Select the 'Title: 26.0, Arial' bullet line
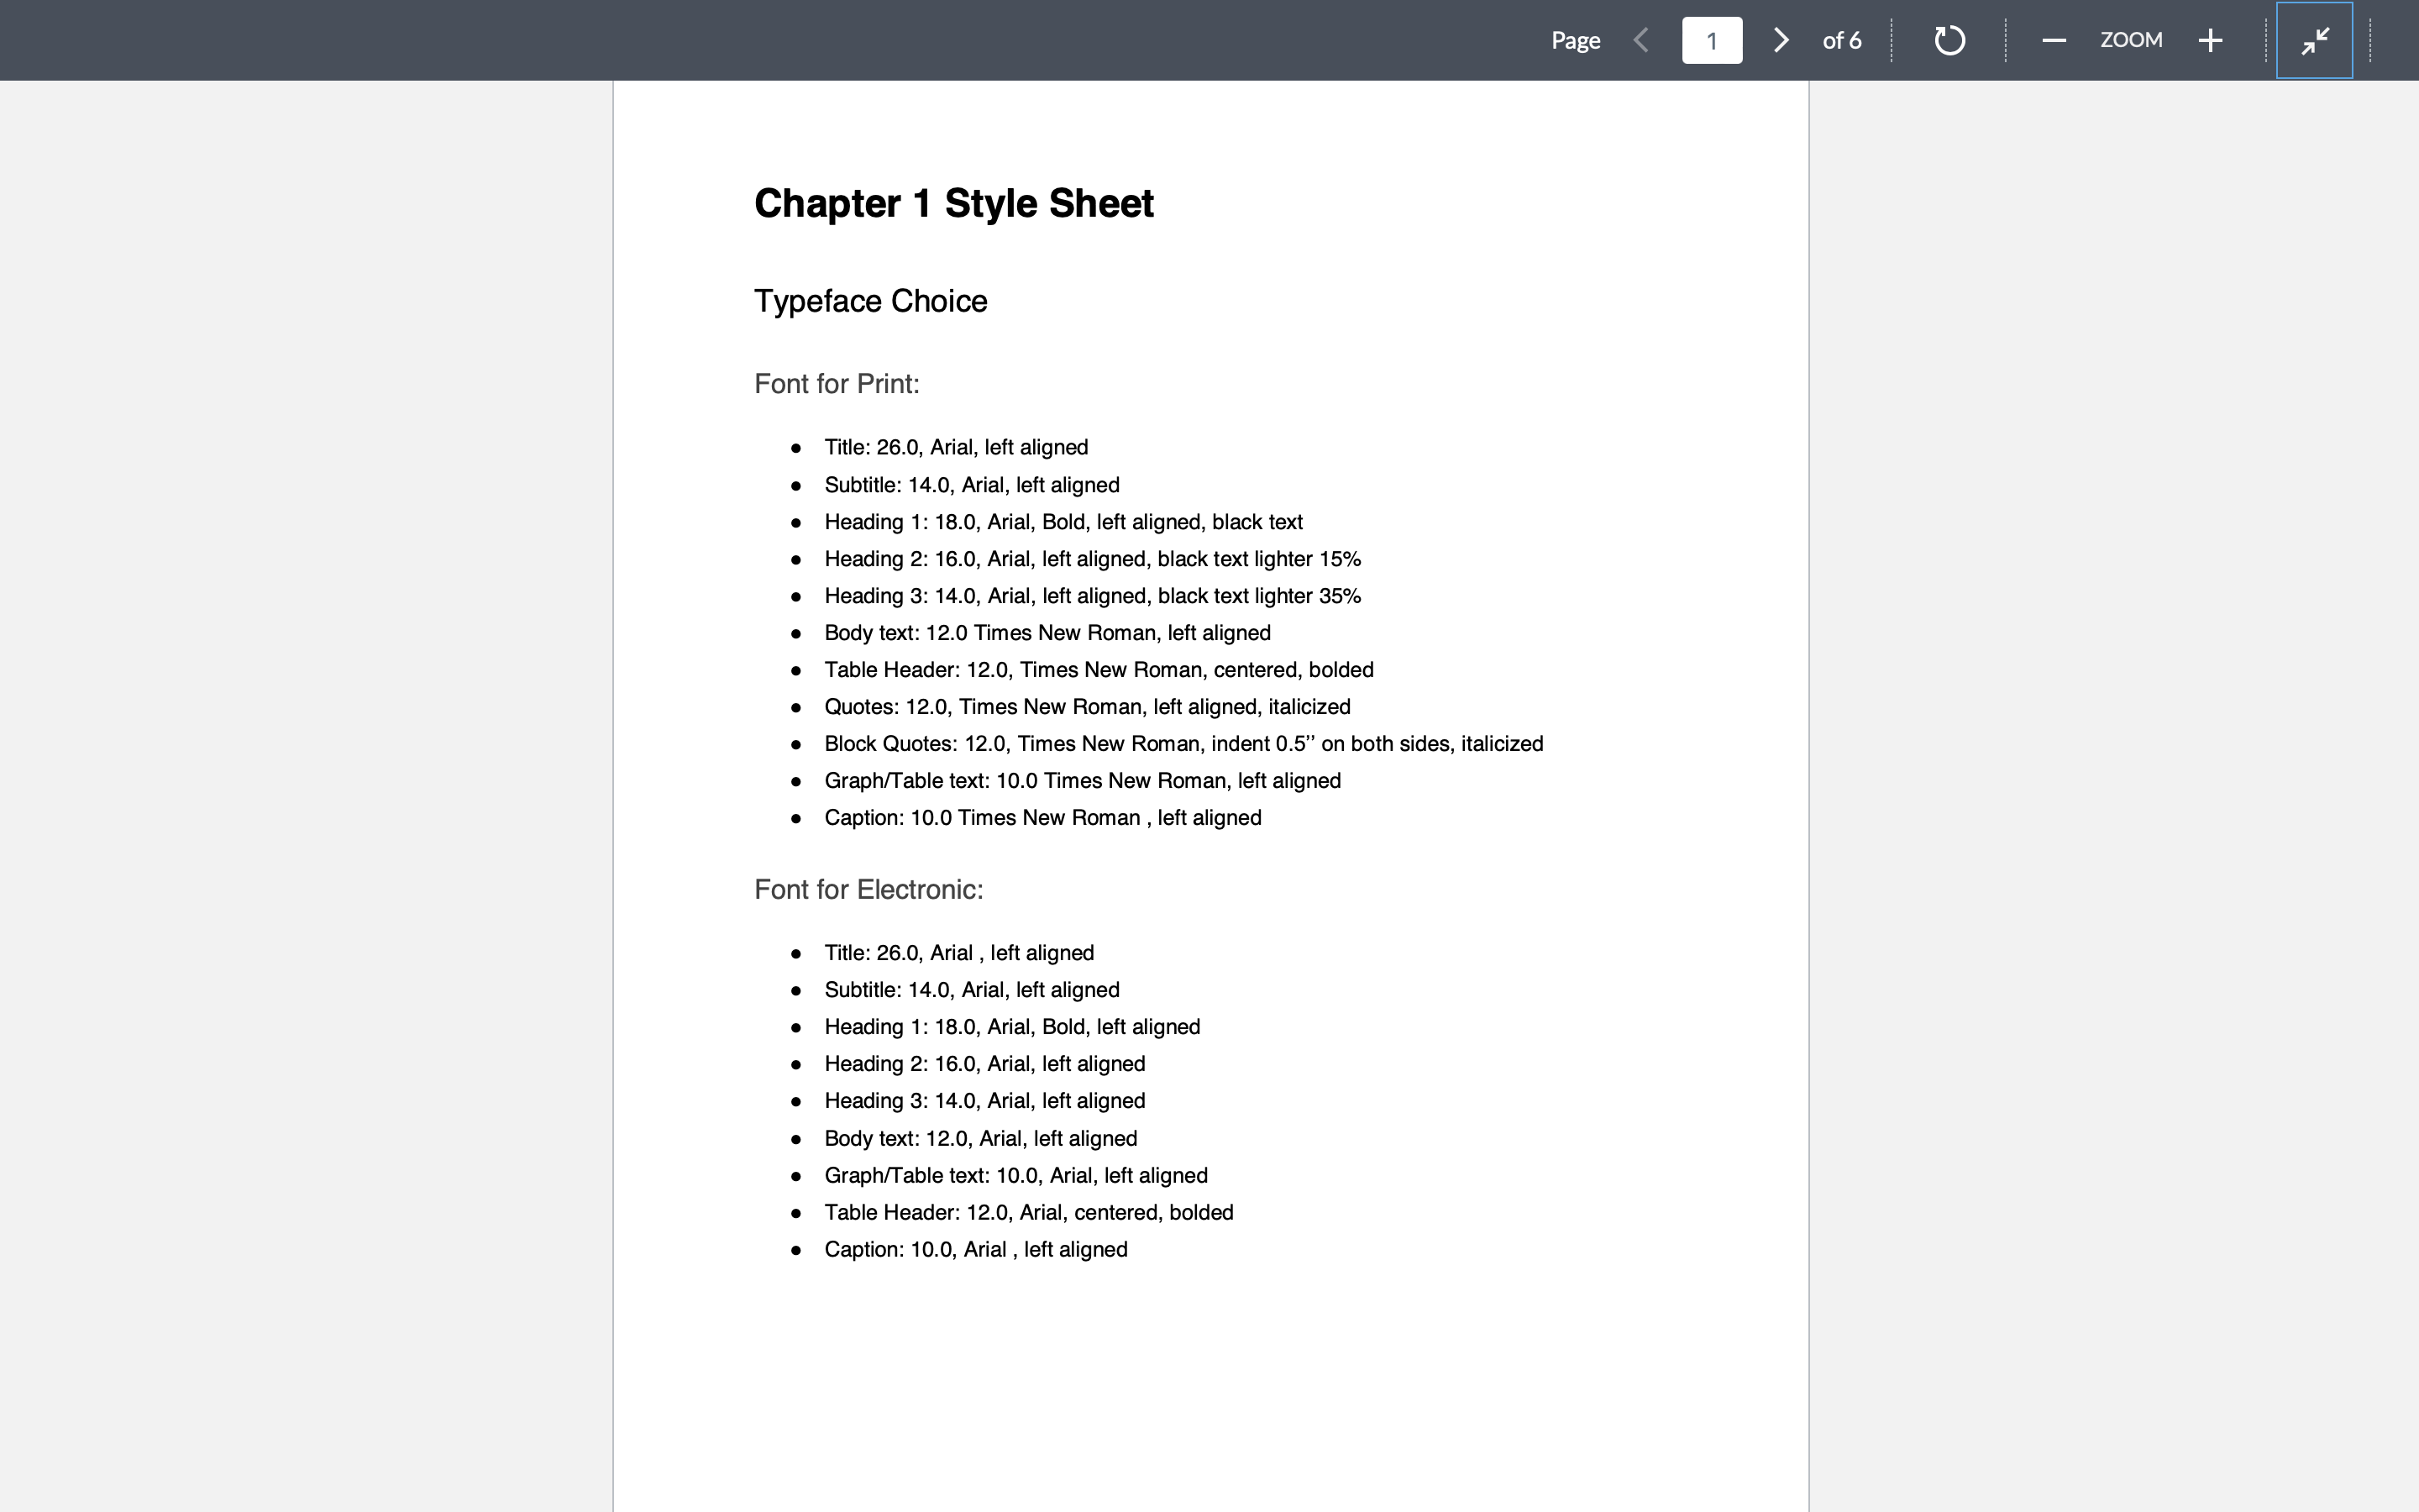2419x1512 pixels. click(x=956, y=447)
